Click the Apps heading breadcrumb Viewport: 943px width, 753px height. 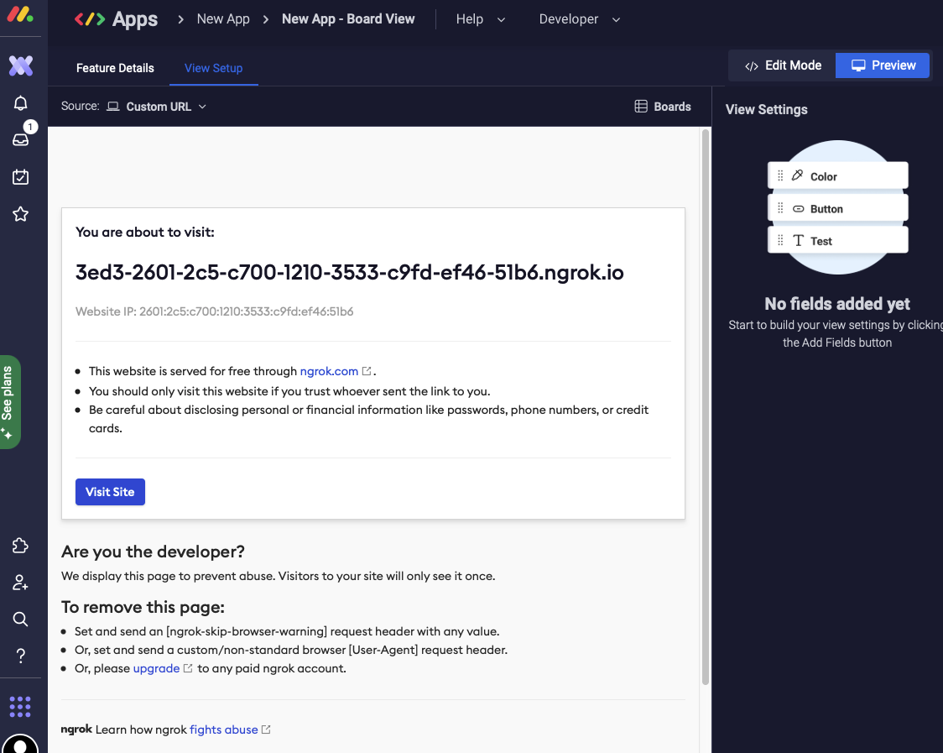(135, 19)
